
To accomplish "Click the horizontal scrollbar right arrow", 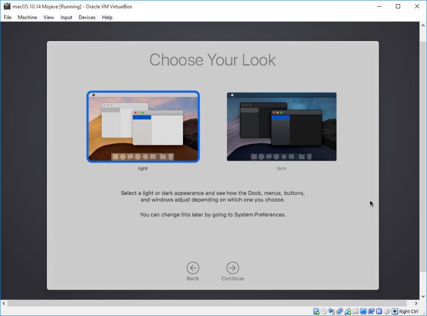I will [x=416, y=303].
